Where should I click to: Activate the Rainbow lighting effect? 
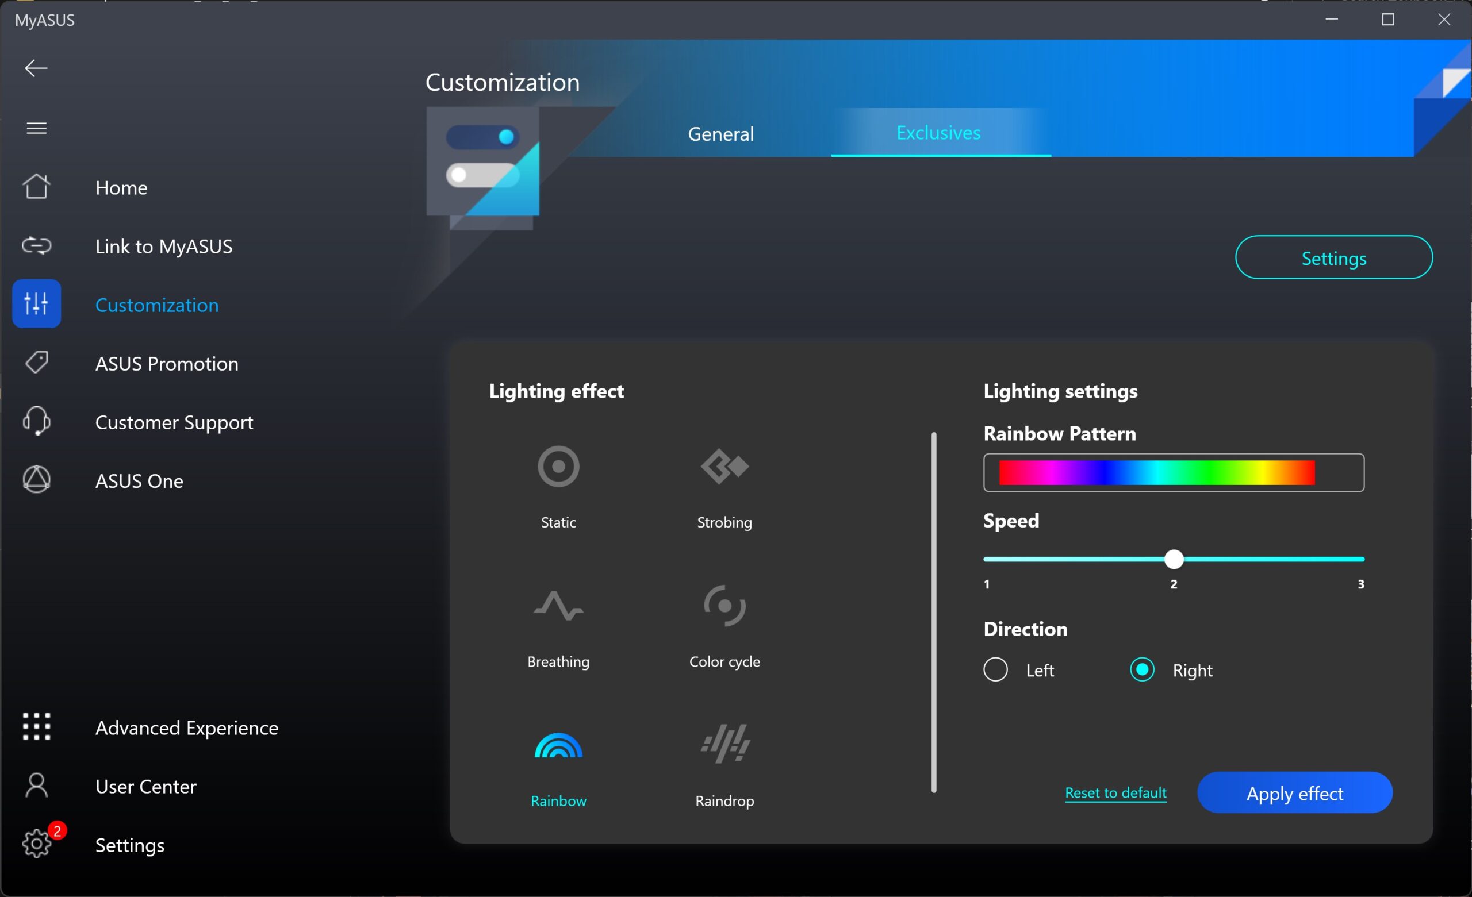[558, 746]
